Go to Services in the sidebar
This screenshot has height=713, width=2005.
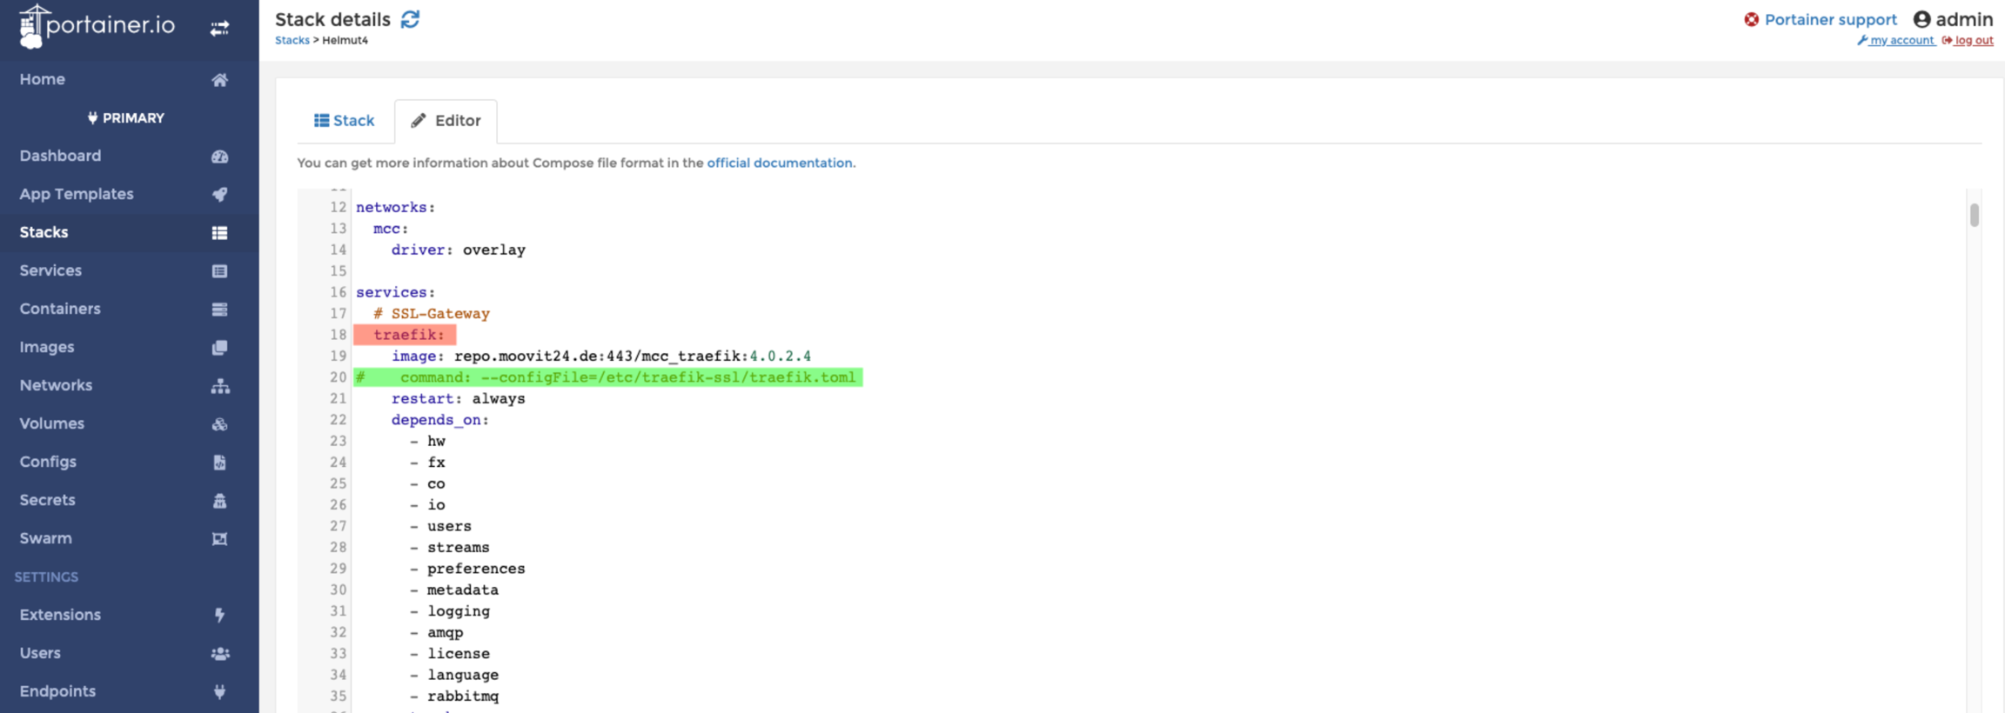click(x=50, y=270)
